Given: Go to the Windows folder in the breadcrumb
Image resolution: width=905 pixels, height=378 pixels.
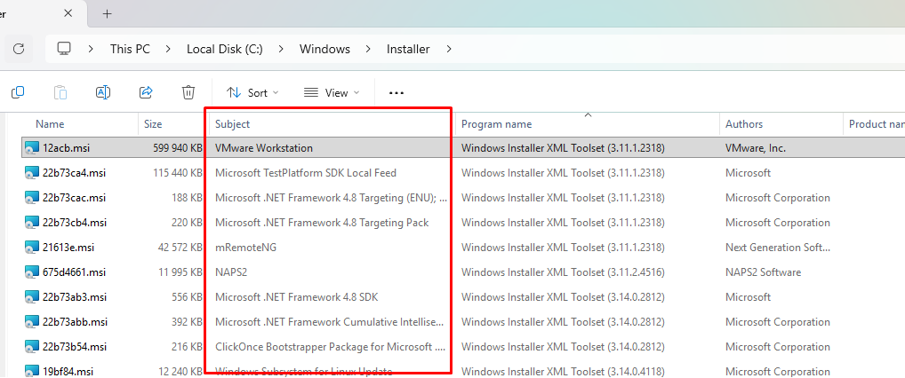Looking at the screenshot, I should pyautogui.click(x=324, y=49).
